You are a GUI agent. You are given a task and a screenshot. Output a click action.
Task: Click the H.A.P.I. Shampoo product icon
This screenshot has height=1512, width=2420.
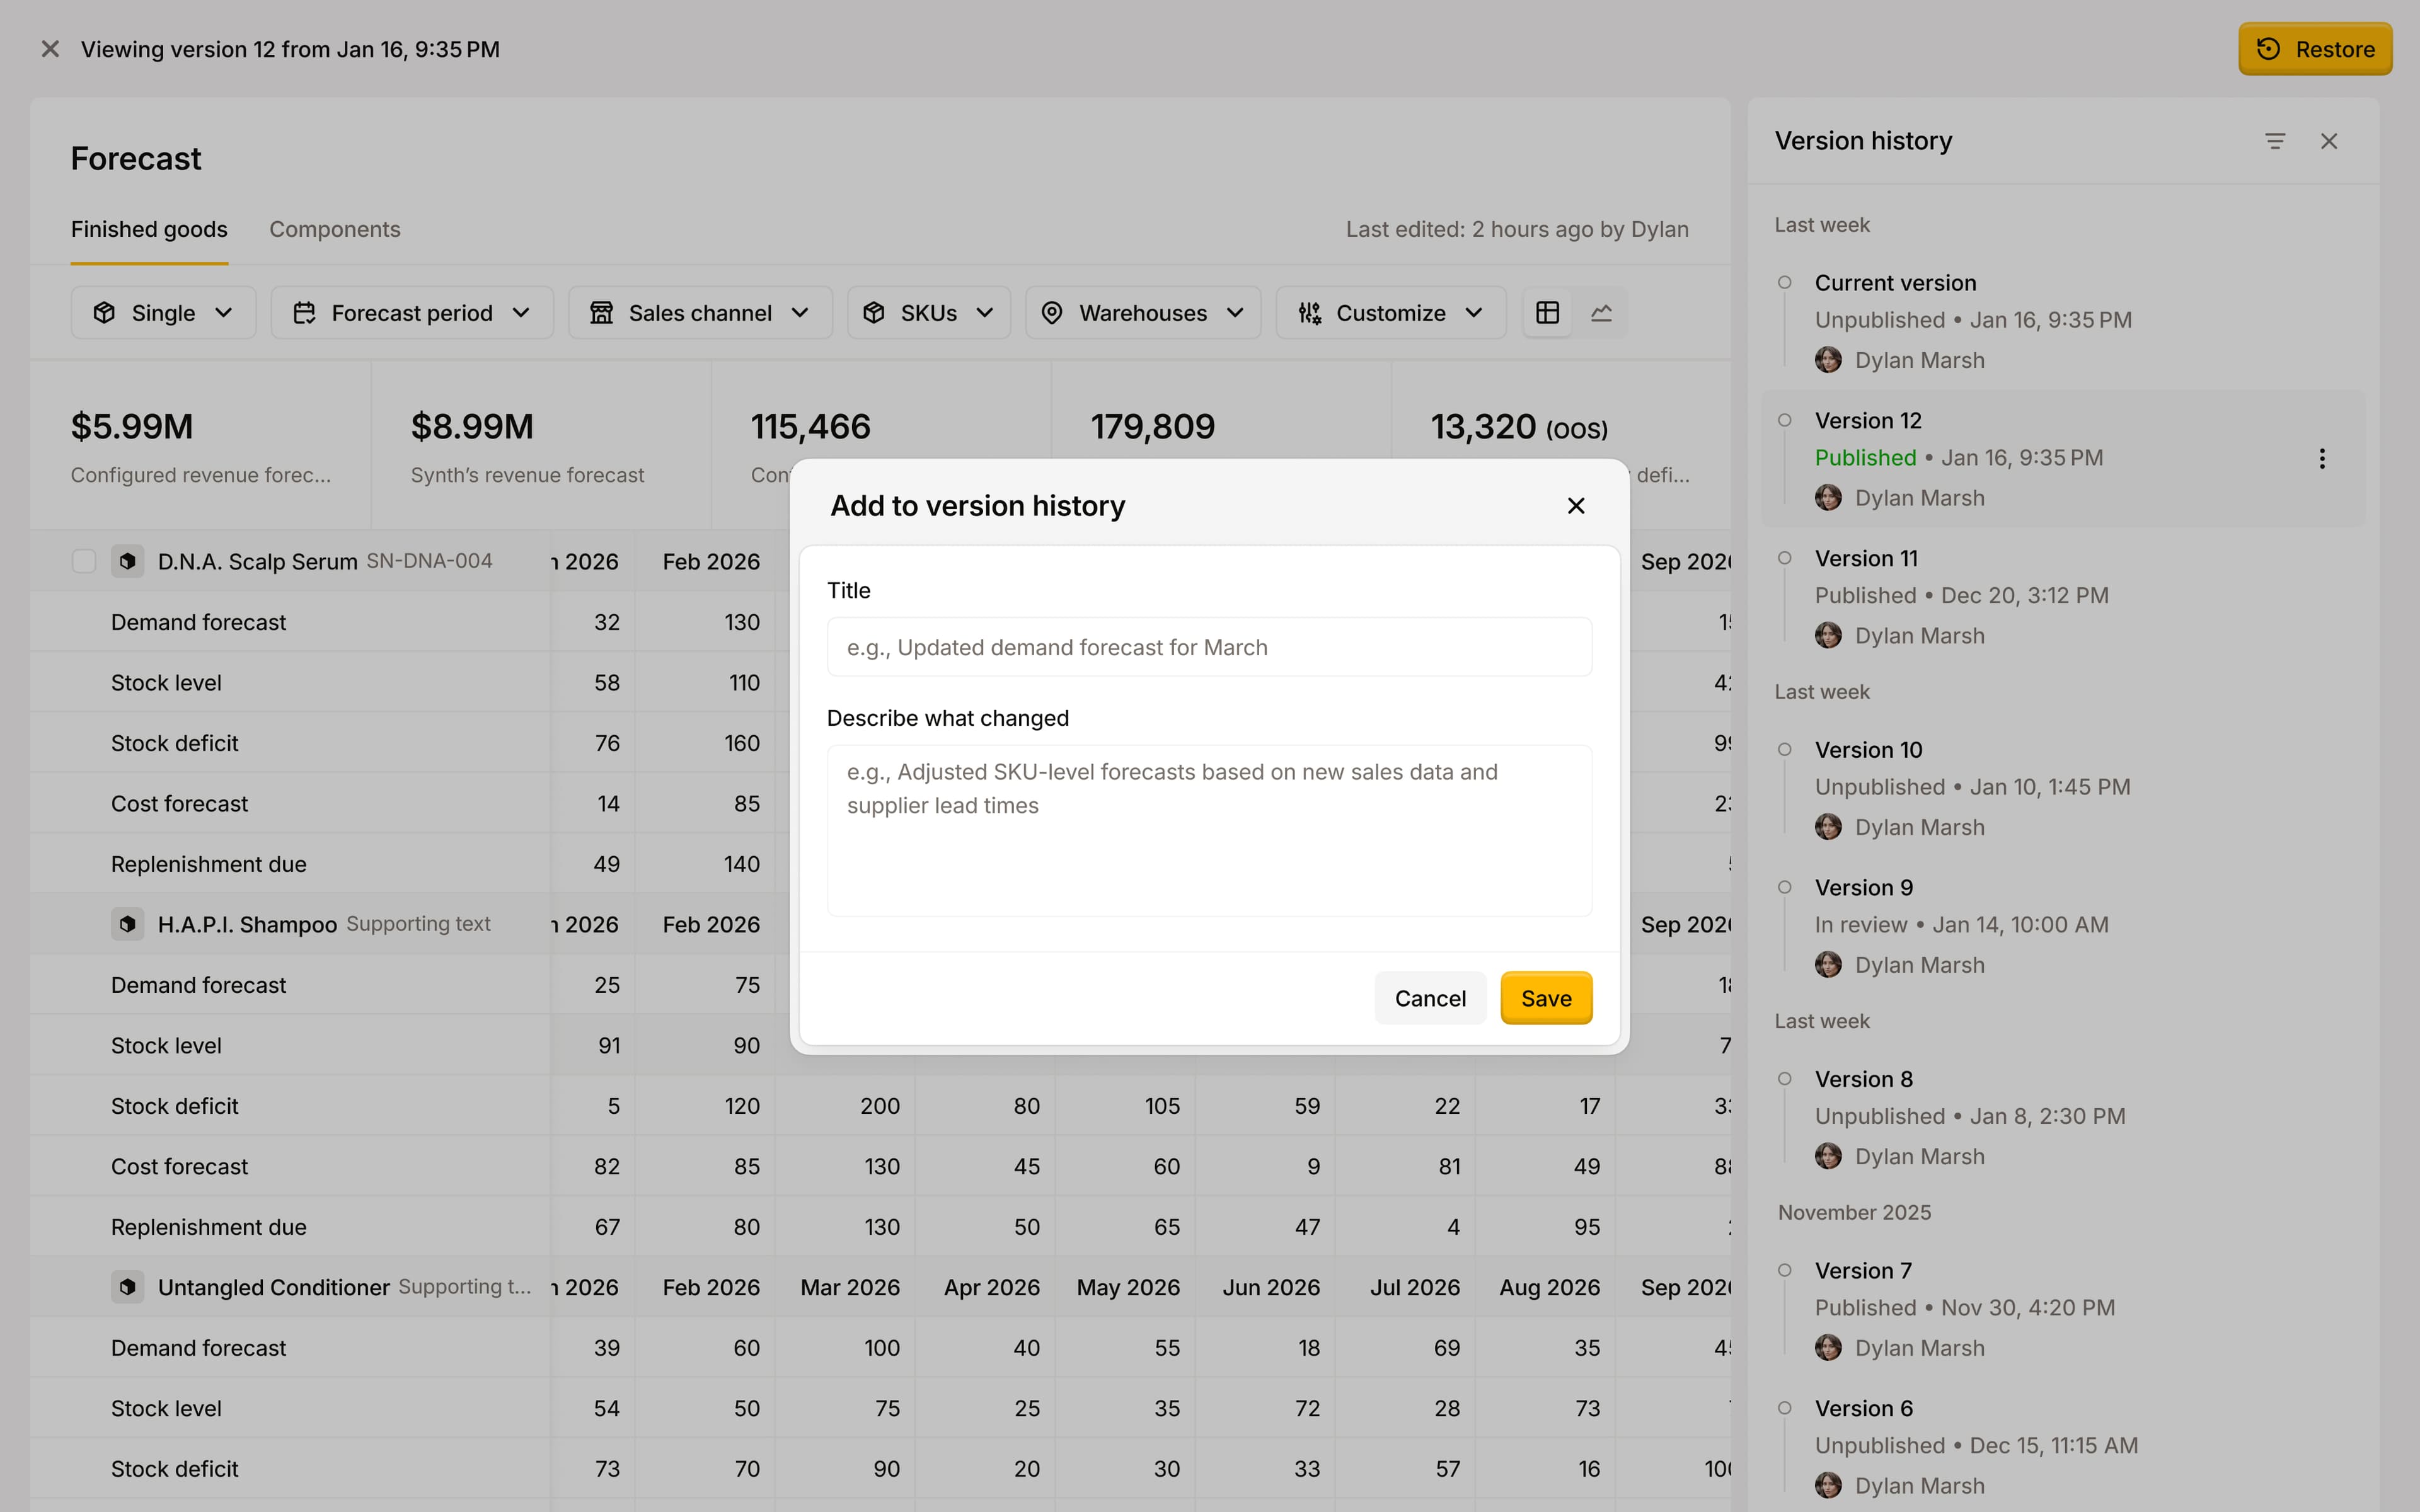(127, 924)
